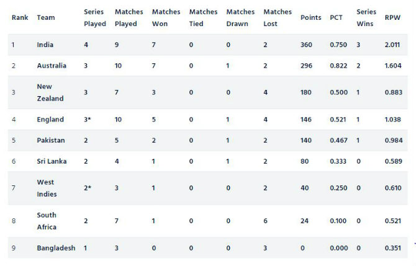Click the Matches Drawn column header
Image resolution: width=416 pixels, height=266 pixels.
(240, 18)
